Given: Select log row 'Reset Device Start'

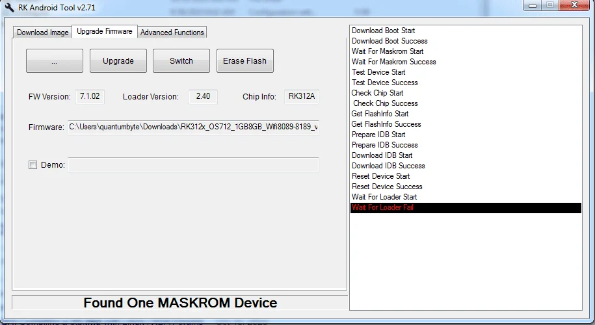Looking at the screenshot, I should pos(466,176).
